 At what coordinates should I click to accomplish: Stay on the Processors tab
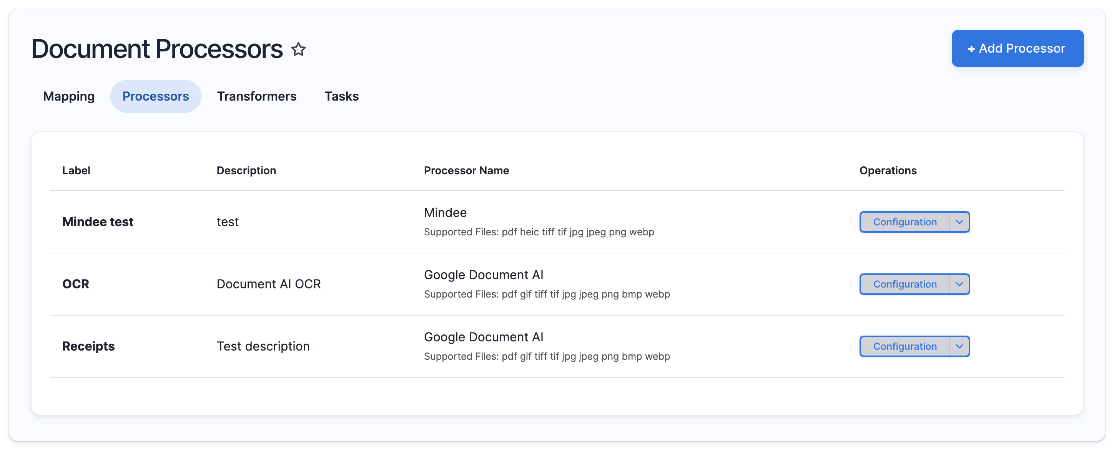point(156,96)
